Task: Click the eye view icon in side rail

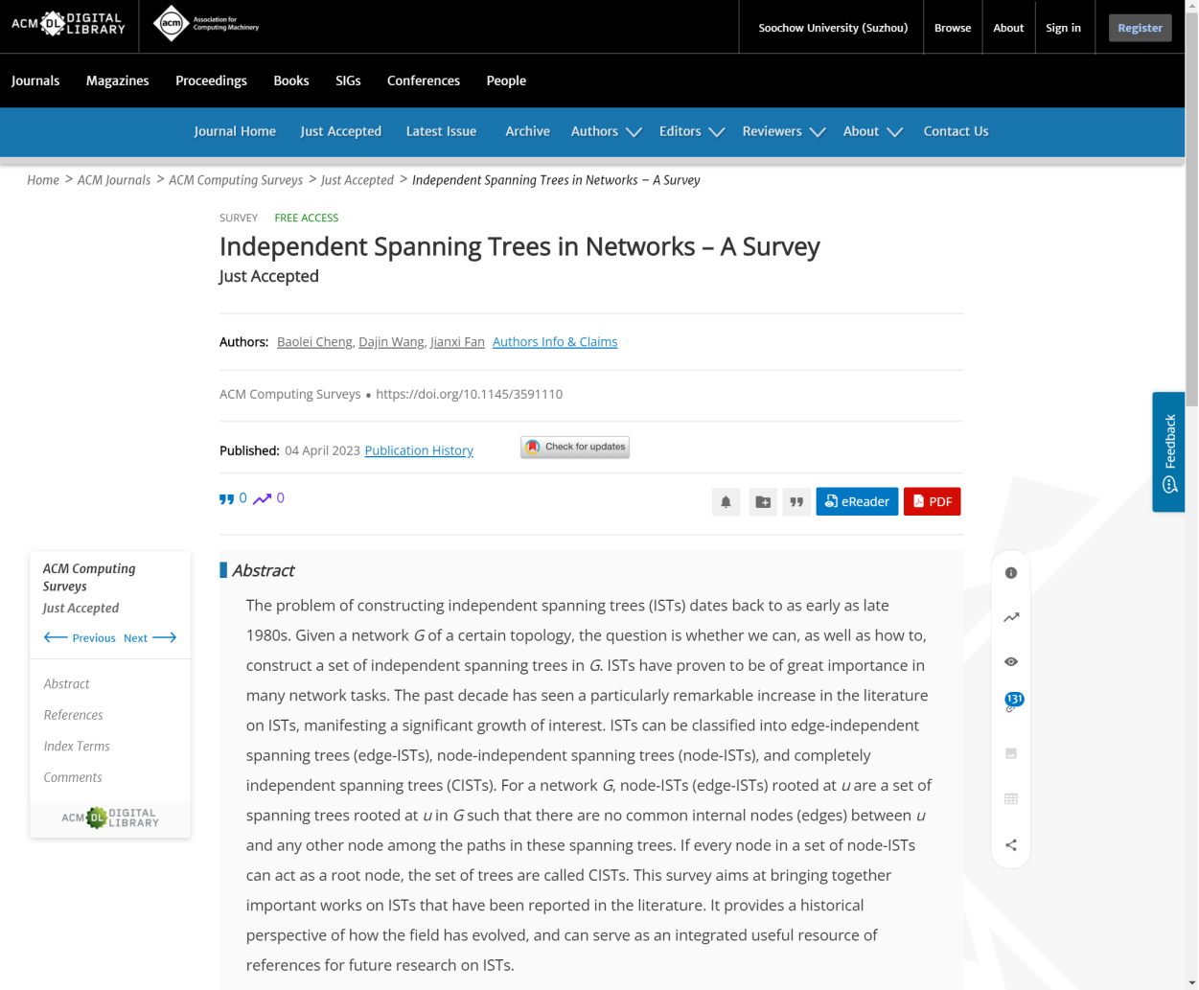Action: point(1011,662)
